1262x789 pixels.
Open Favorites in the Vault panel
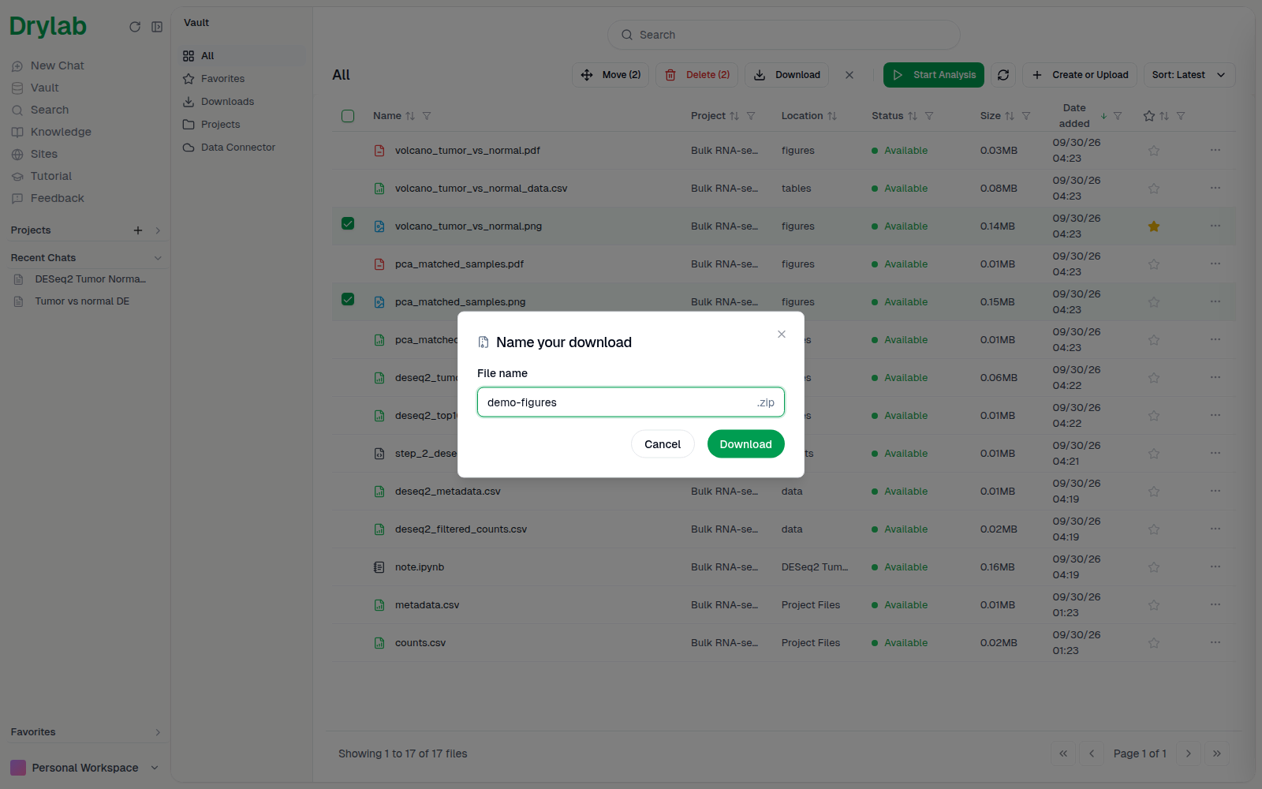[222, 79]
